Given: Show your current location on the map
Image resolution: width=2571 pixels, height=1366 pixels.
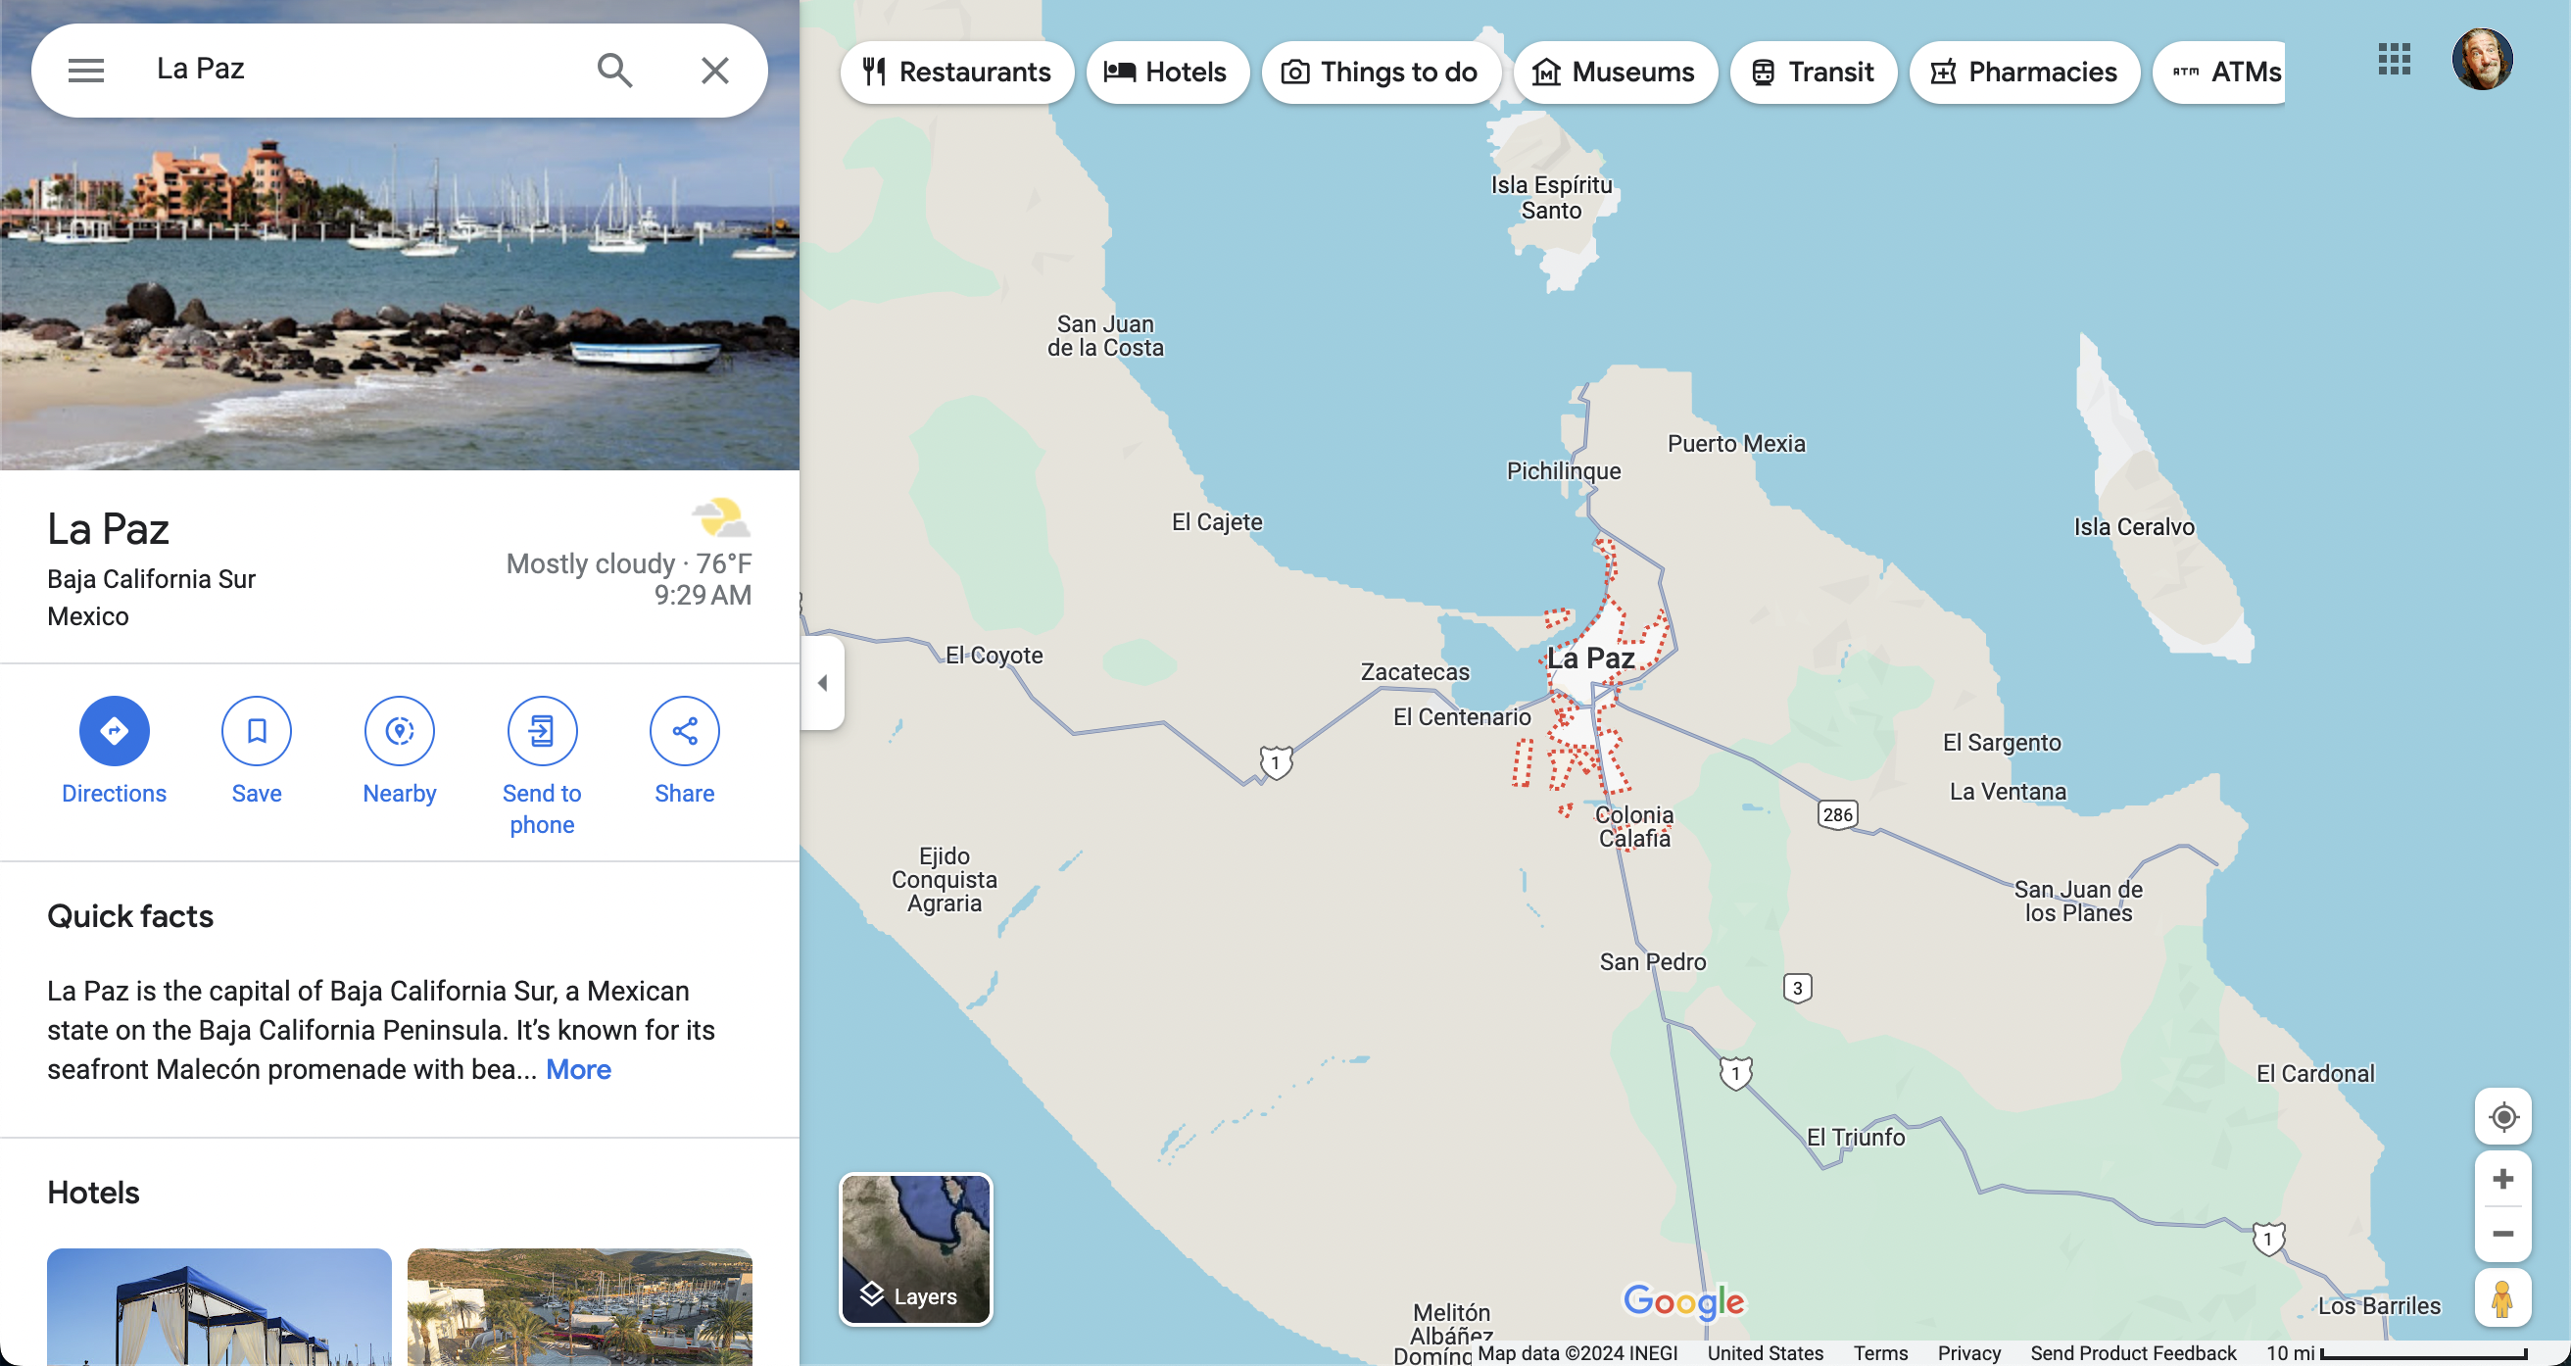Looking at the screenshot, I should [2502, 1116].
